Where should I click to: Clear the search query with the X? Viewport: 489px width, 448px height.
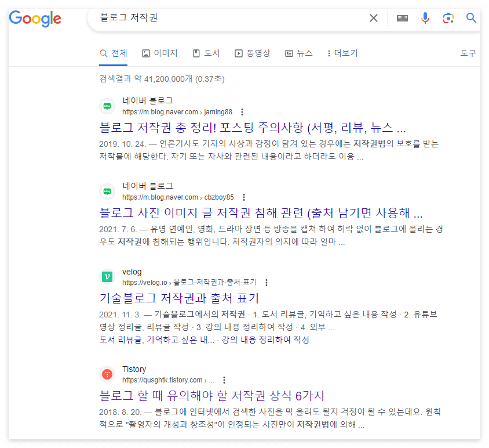[x=373, y=17]
